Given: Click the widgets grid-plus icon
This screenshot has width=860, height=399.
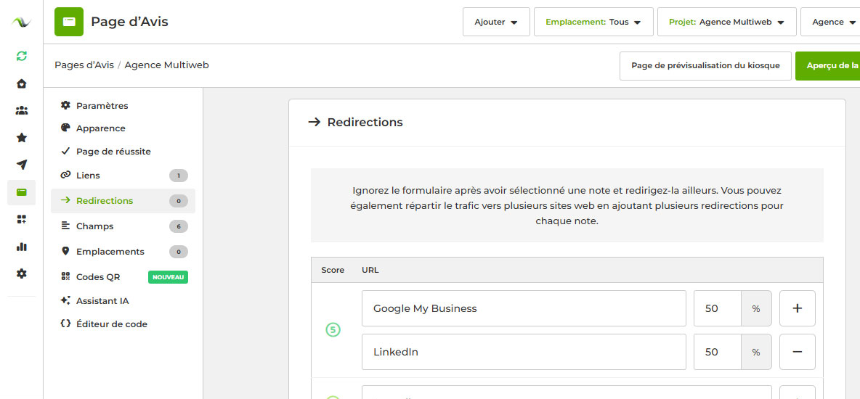Looking at the screenshot, I should tap(22, 219).
